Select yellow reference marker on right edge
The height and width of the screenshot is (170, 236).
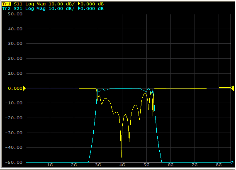[x=233, y=88]
